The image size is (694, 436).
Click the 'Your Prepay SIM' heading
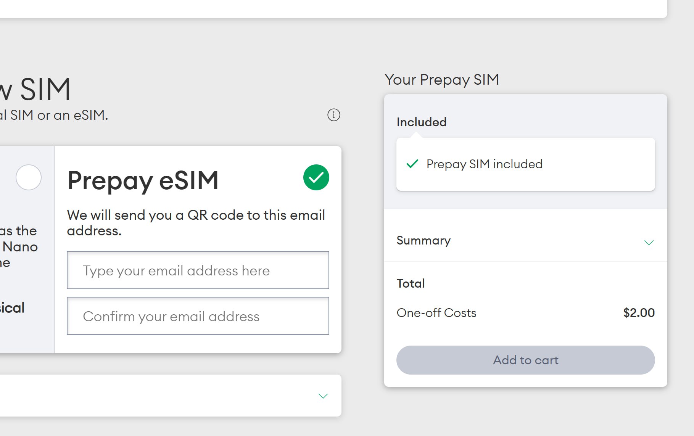click(442, 80)
